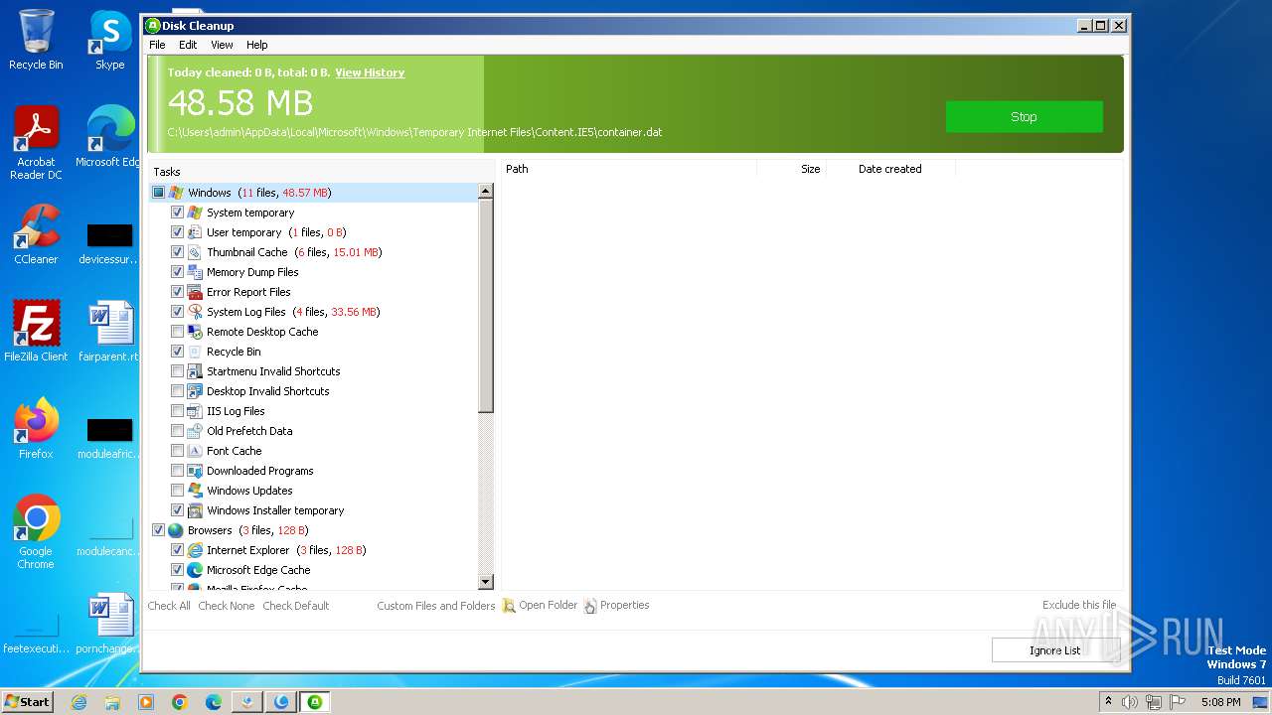Uncheck Microsoft Edge Cache checkbox
1272x715 pixels.
pyautogui.click(x=177, y=570)
